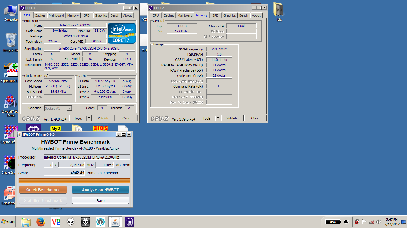Click Validate in left CPU-Z window
The image size is (407, 228).
103,118
